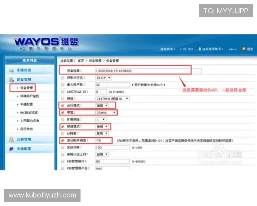The image size is (257, 206).
Task: Click the admin account name in header
Action: coord(233,49)
